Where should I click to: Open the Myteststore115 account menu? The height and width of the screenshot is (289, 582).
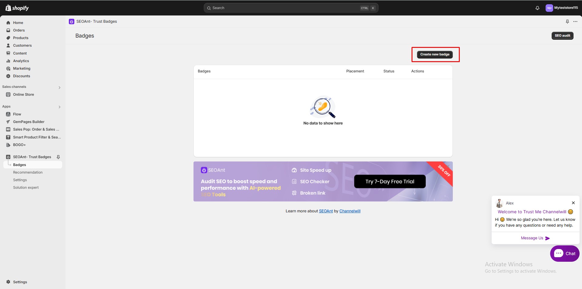(x=562, y=8)
